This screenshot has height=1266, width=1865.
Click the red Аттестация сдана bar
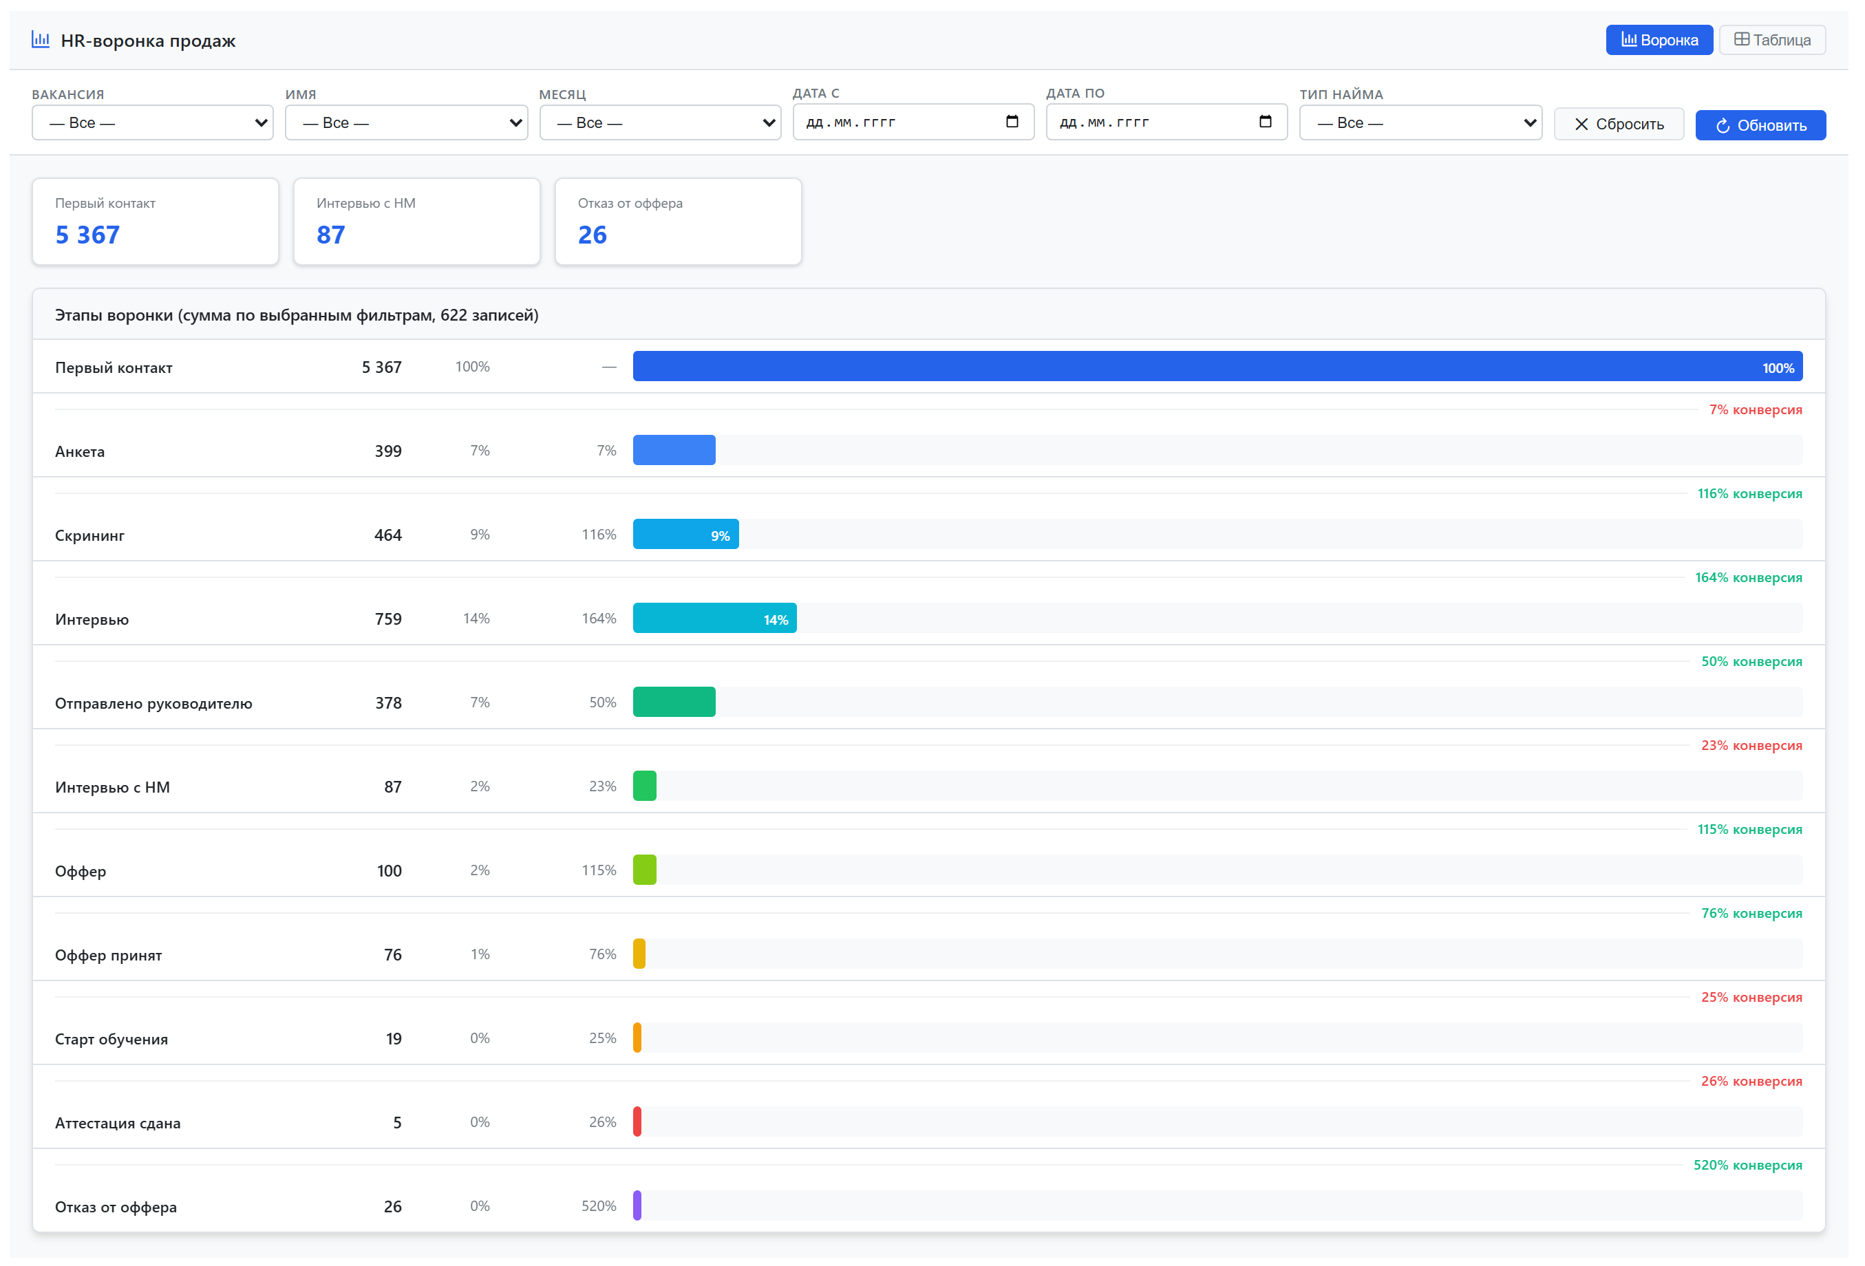tap(637, 1122)
